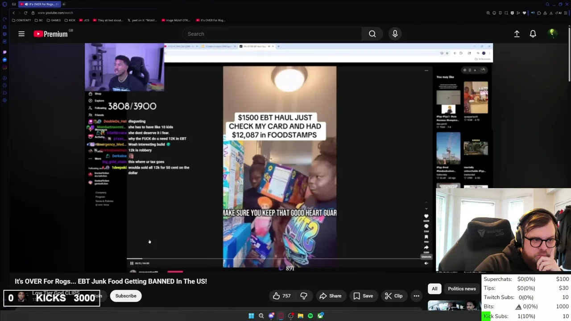Screen dimensions: 571x321
Task: Open the KICK bookmarks folder
Action: (x=70, y=20)
